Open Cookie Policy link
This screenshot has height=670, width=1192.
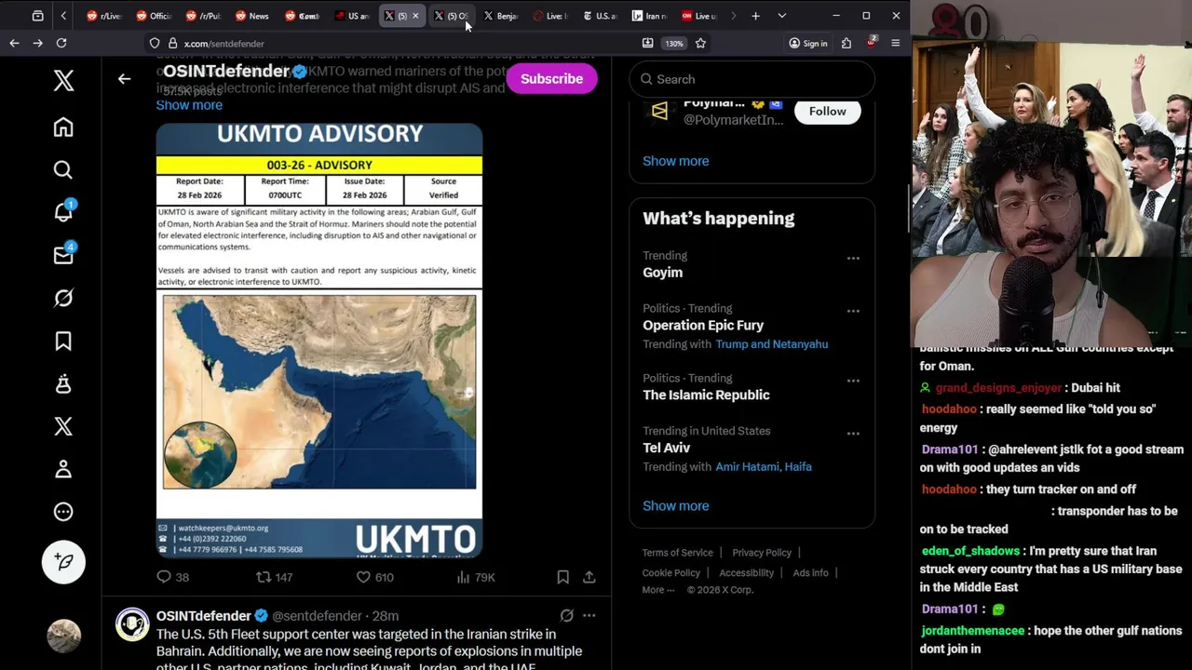670,573
